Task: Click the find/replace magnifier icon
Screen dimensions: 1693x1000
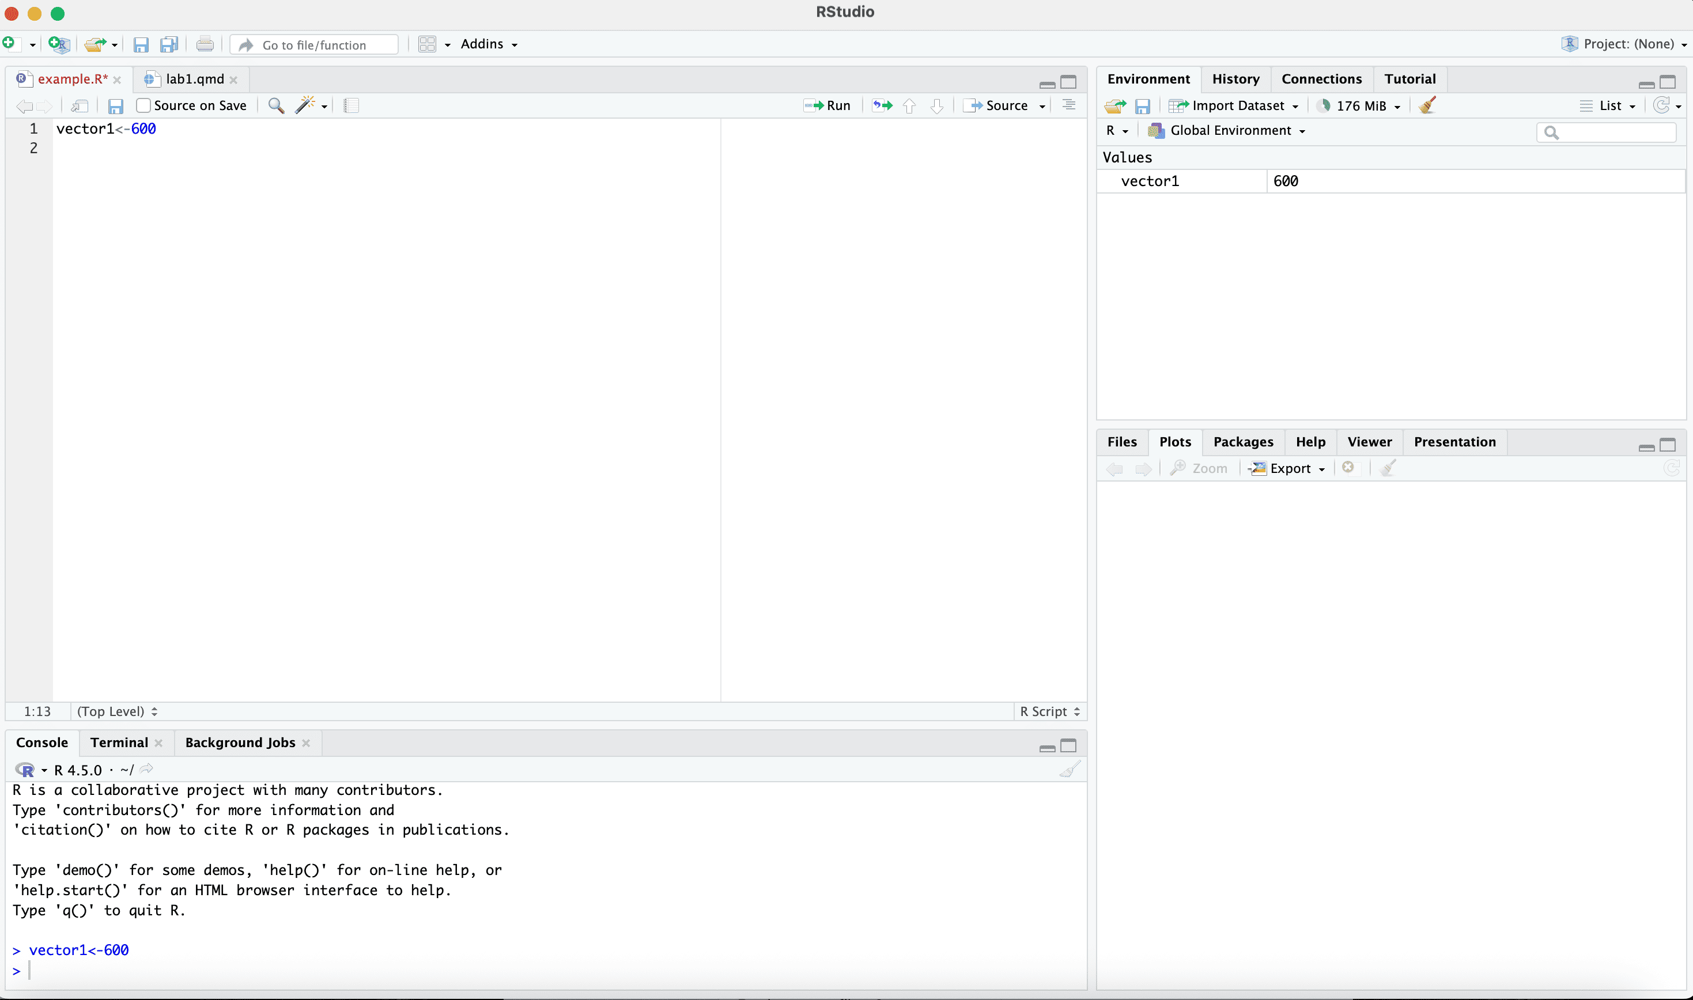Action: point(275,105)
